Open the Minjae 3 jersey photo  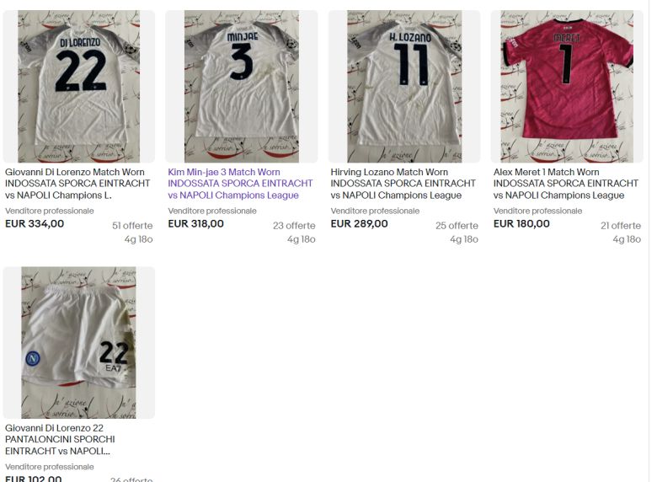(x=242, y=86)
